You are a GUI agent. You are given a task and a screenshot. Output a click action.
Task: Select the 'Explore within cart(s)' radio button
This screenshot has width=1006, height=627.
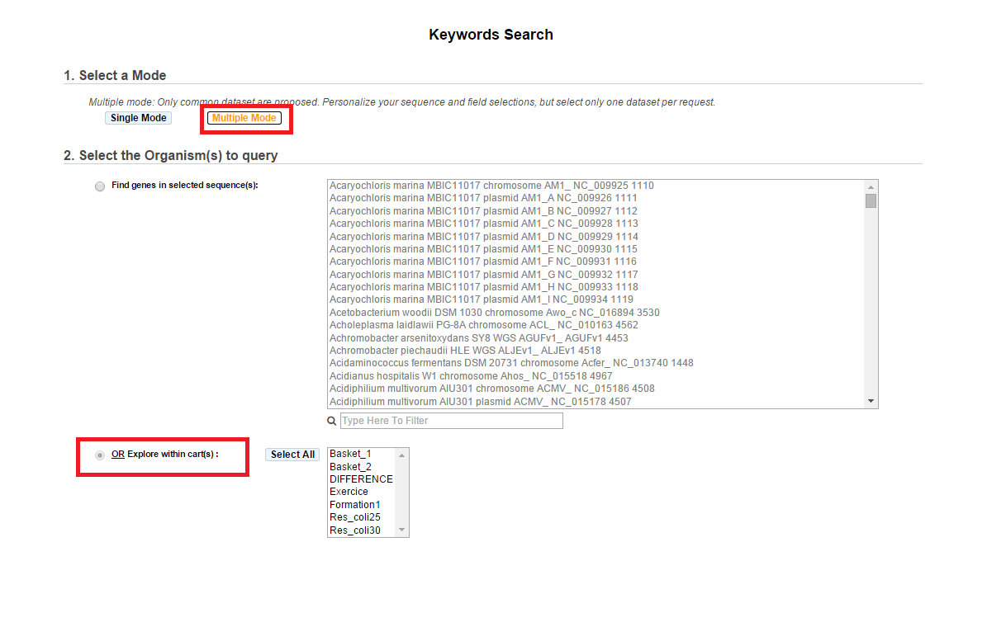click(100, 455)
